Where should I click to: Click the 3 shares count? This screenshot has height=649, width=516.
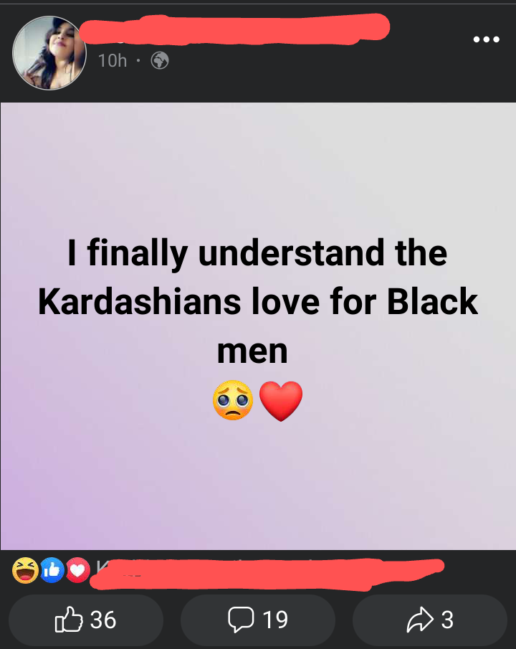pos(447,620)
